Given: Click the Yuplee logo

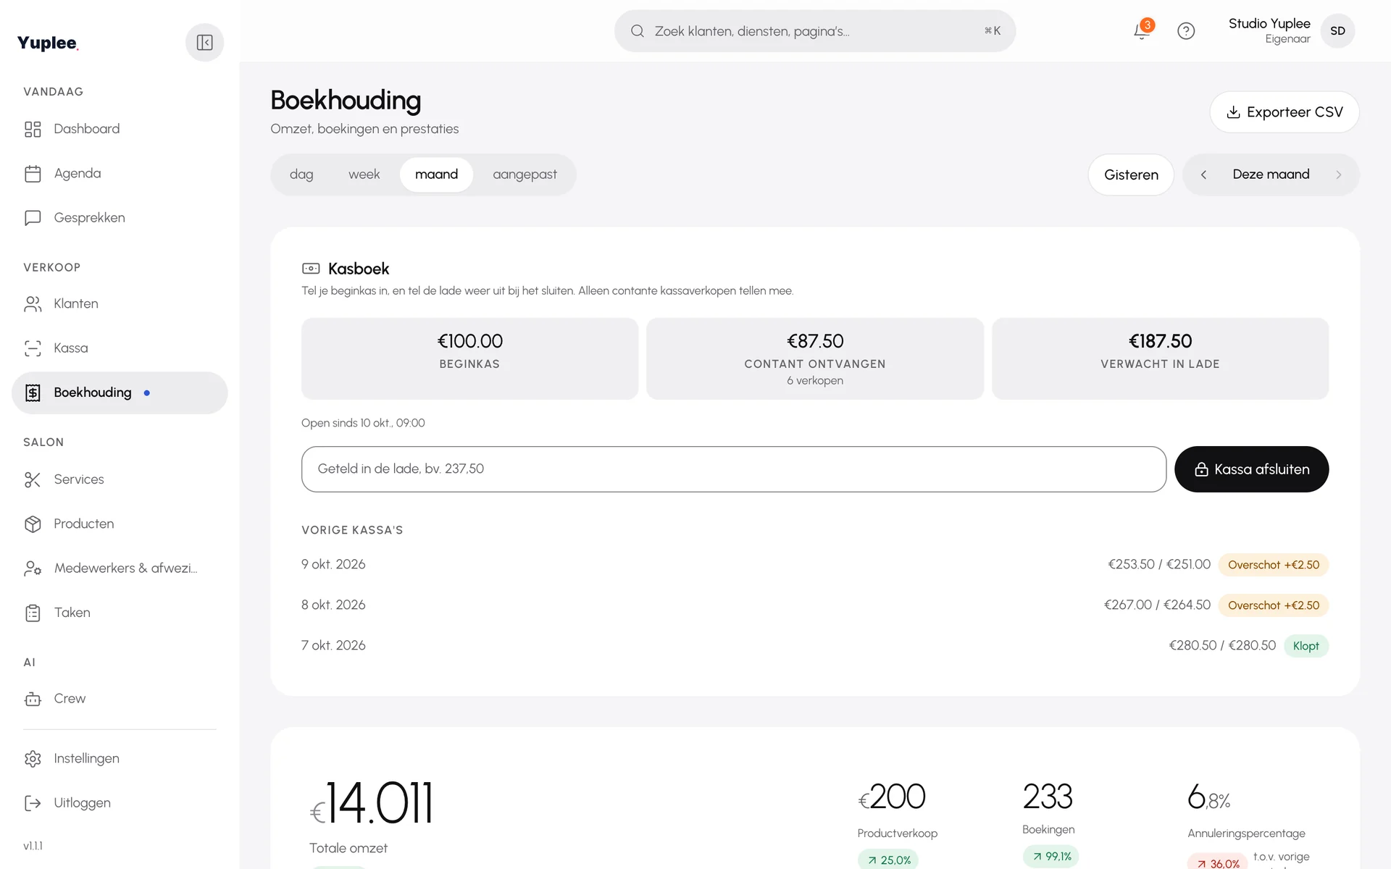Looking at the screenshot, I should coord(48,43).
